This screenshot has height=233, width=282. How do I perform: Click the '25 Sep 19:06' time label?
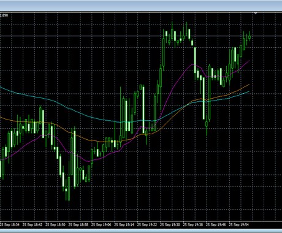pyautogui.click(x=101, y=224)
